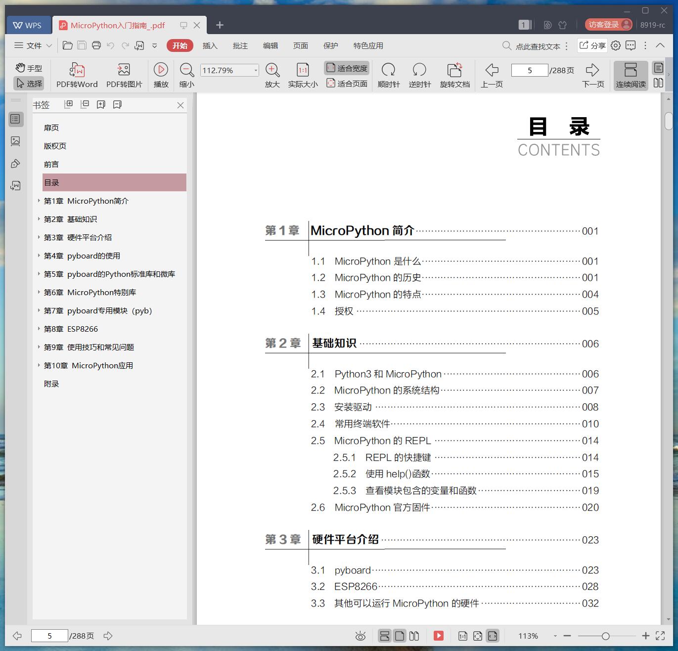This screenshot has width=678, height=651.
Task: Open the 插入 tab
Action: (210, 45)
